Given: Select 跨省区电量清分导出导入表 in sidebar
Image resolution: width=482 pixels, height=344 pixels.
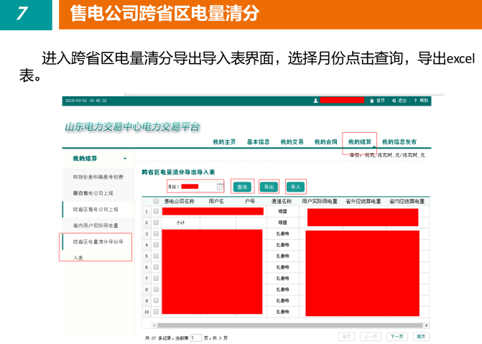Looking at the screenshot, I should coord(96,243).
